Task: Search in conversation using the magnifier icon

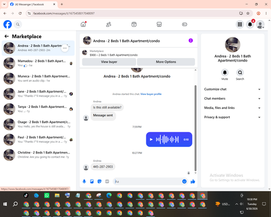Action: pos(240,73)
